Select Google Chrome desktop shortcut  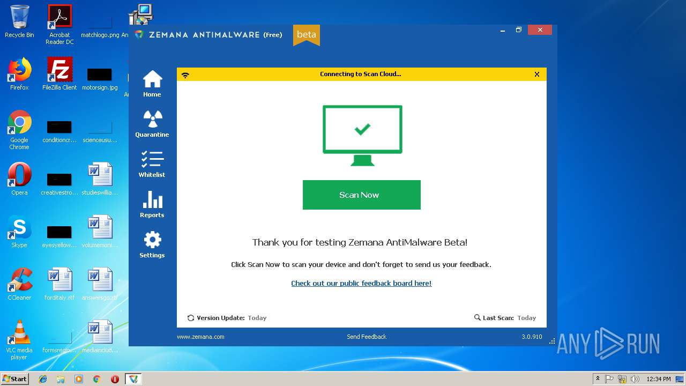[19, 130]
